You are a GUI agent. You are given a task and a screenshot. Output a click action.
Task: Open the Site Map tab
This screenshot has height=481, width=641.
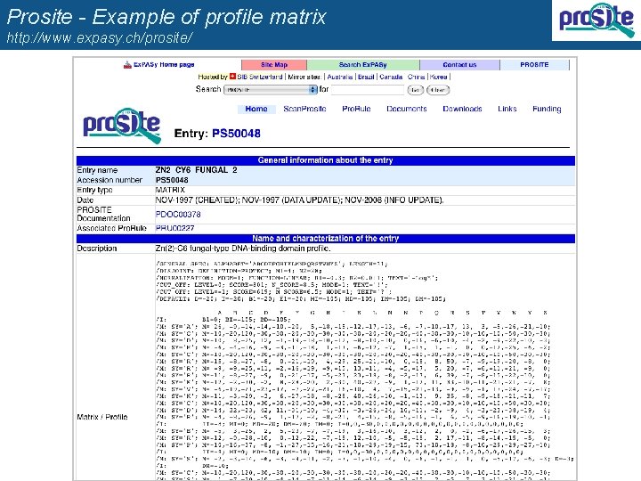pos(274,65)
